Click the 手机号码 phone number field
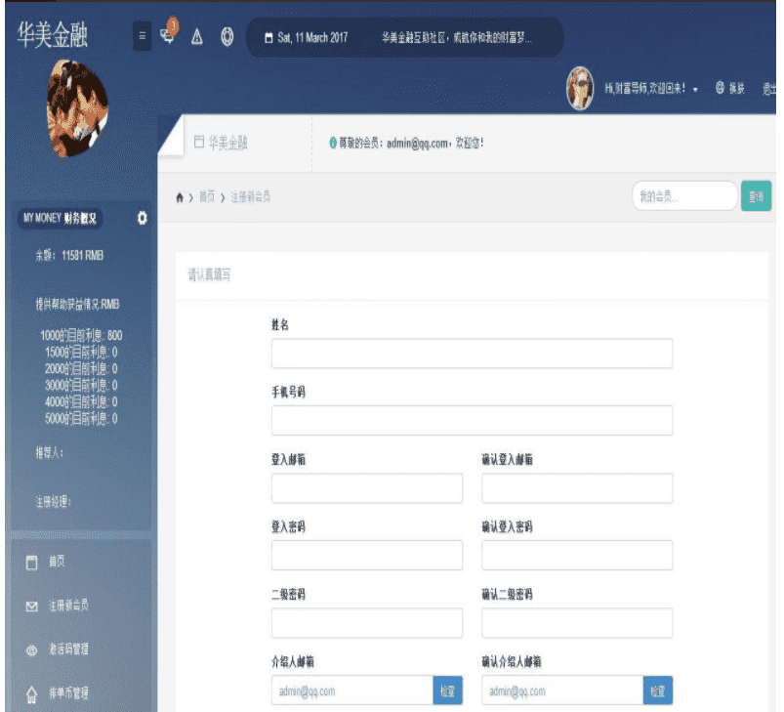Screen dimensions: 784x712 click(472, 421)
